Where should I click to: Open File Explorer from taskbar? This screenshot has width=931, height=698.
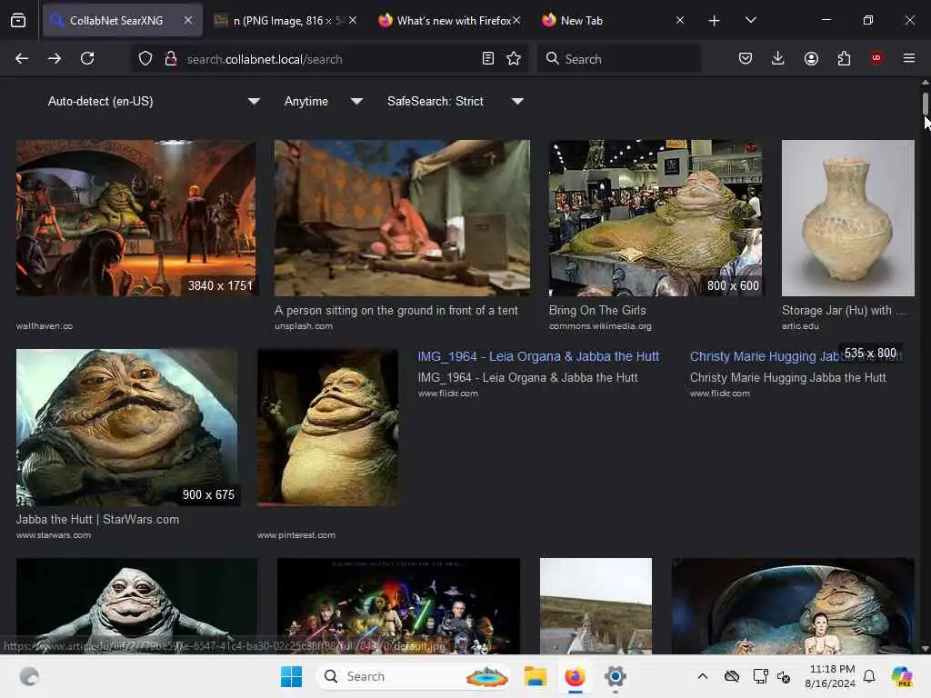[535, 676]
